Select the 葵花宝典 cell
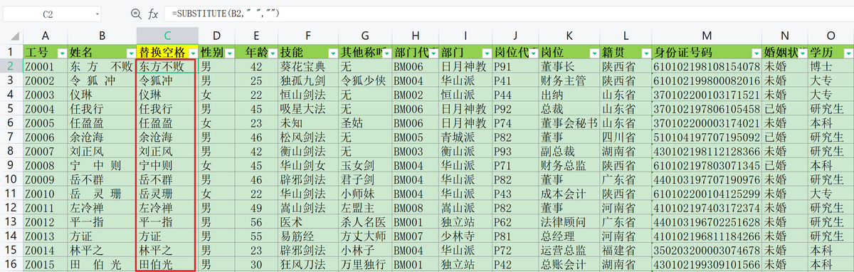This screenshot has height=272, width=854. [308, 67]
